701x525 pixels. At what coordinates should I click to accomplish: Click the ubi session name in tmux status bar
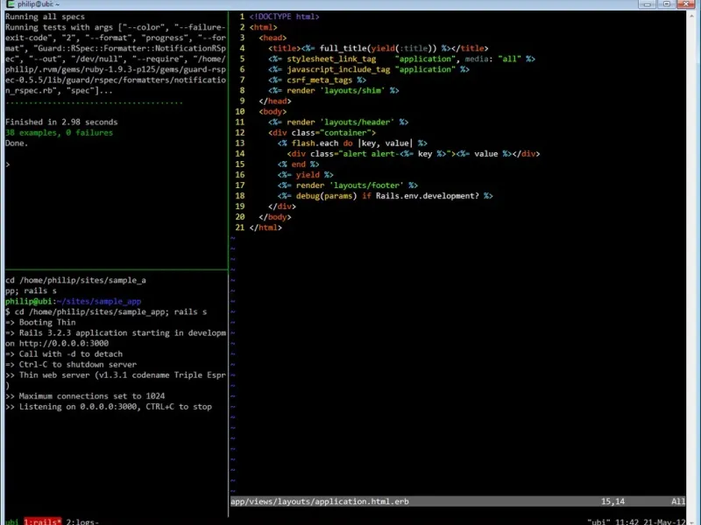(x=11, y=521)
